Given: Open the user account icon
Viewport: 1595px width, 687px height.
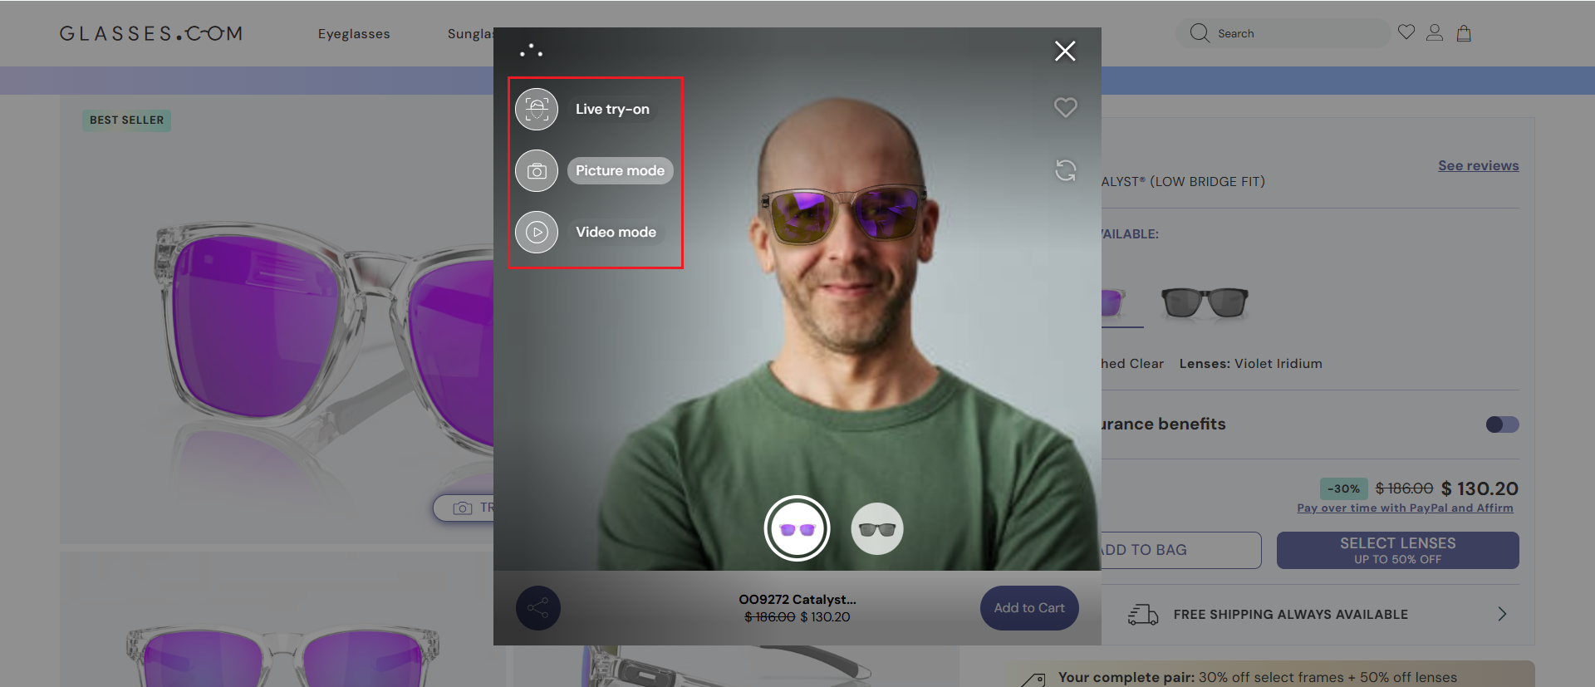Looking at the screenshot, I should click(x=1435, y=33).
